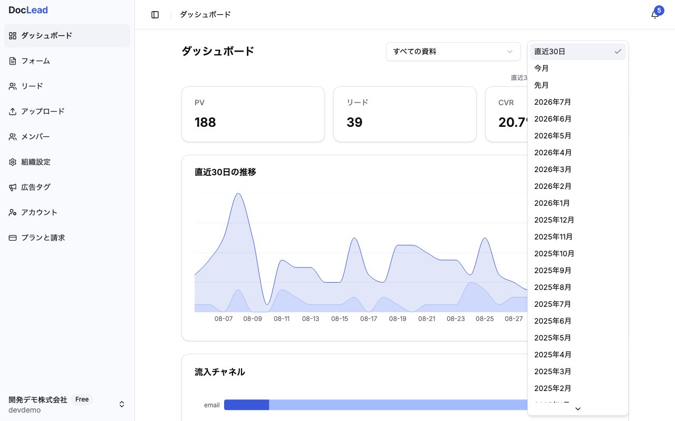This screenshot has height=421, width=675.
Task: Choose 2026年7月 from the list
Action: [x=578, y=102]
